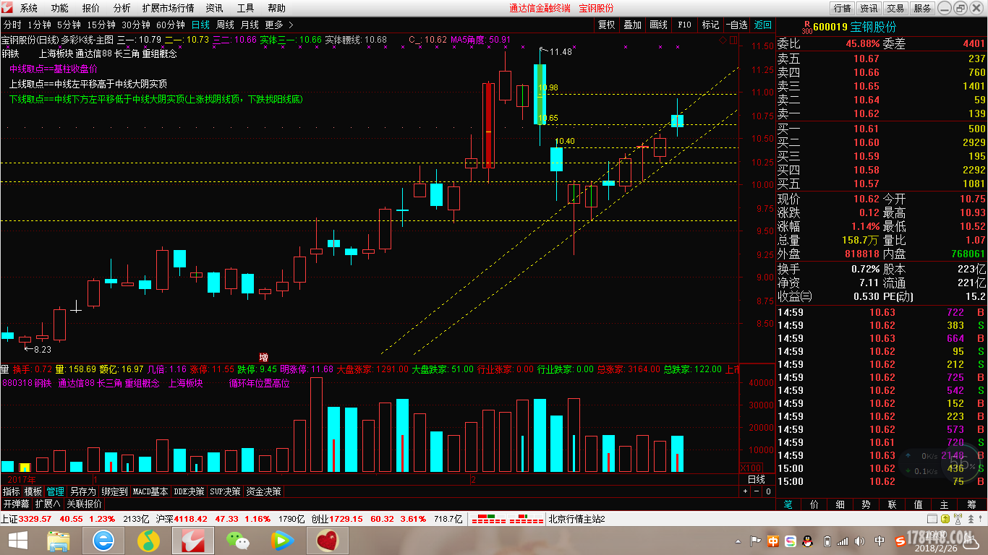Open the 报价 menu
Image resolution: width=988 pixels, height=555 pixels.
click(x=91, y=8)
